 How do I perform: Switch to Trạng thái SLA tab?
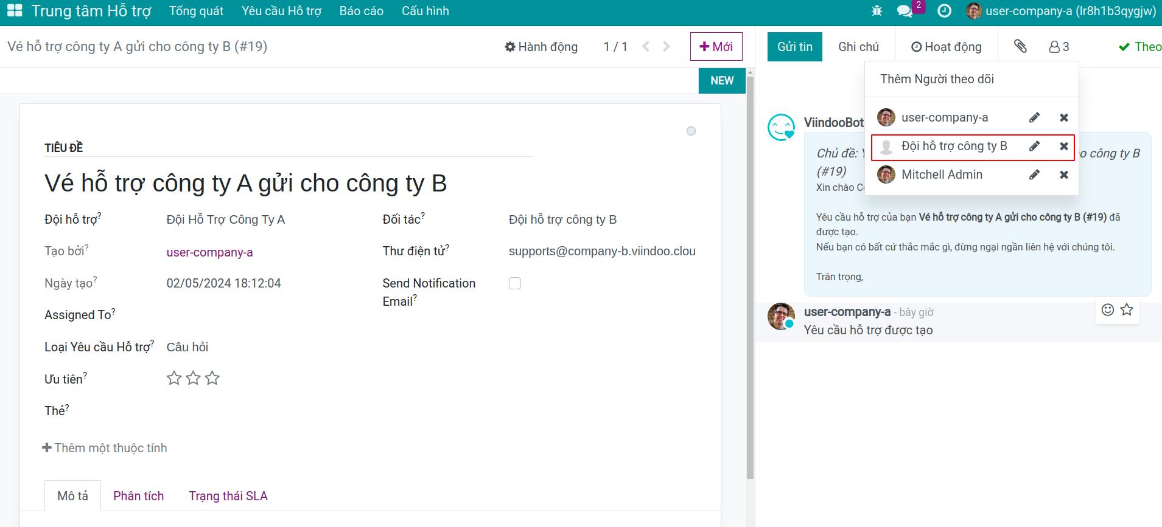228,496
